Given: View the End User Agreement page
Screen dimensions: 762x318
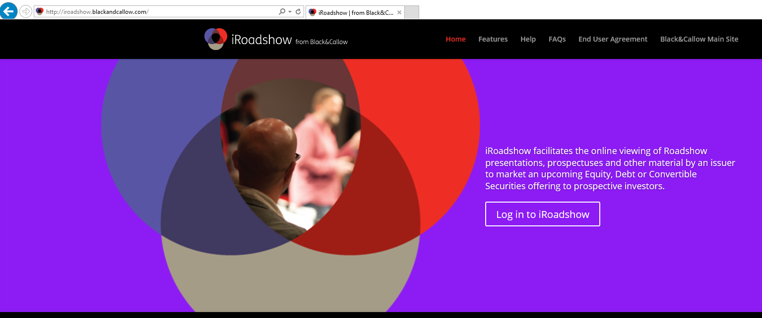Looking at the screenshot, I should [613, 39].
